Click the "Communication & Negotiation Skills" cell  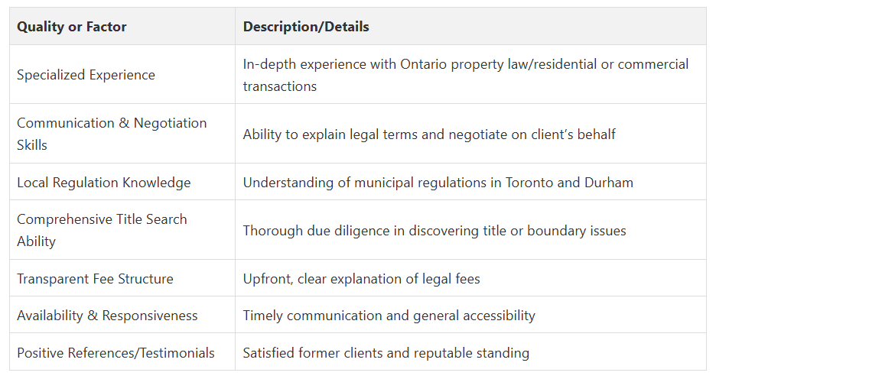click(x=112, y=134)
